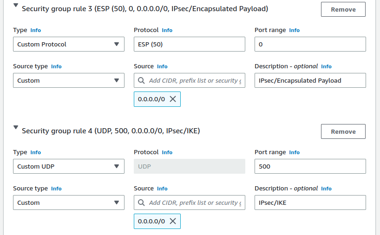This screenshot has width=380, height=235.
Task: Remove the 0.0.0.0/0 source chip in rule 4
Action: [173, 221]
